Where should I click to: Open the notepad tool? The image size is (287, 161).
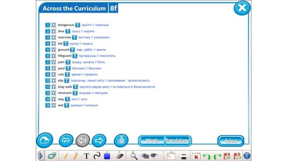coord(171,156)
